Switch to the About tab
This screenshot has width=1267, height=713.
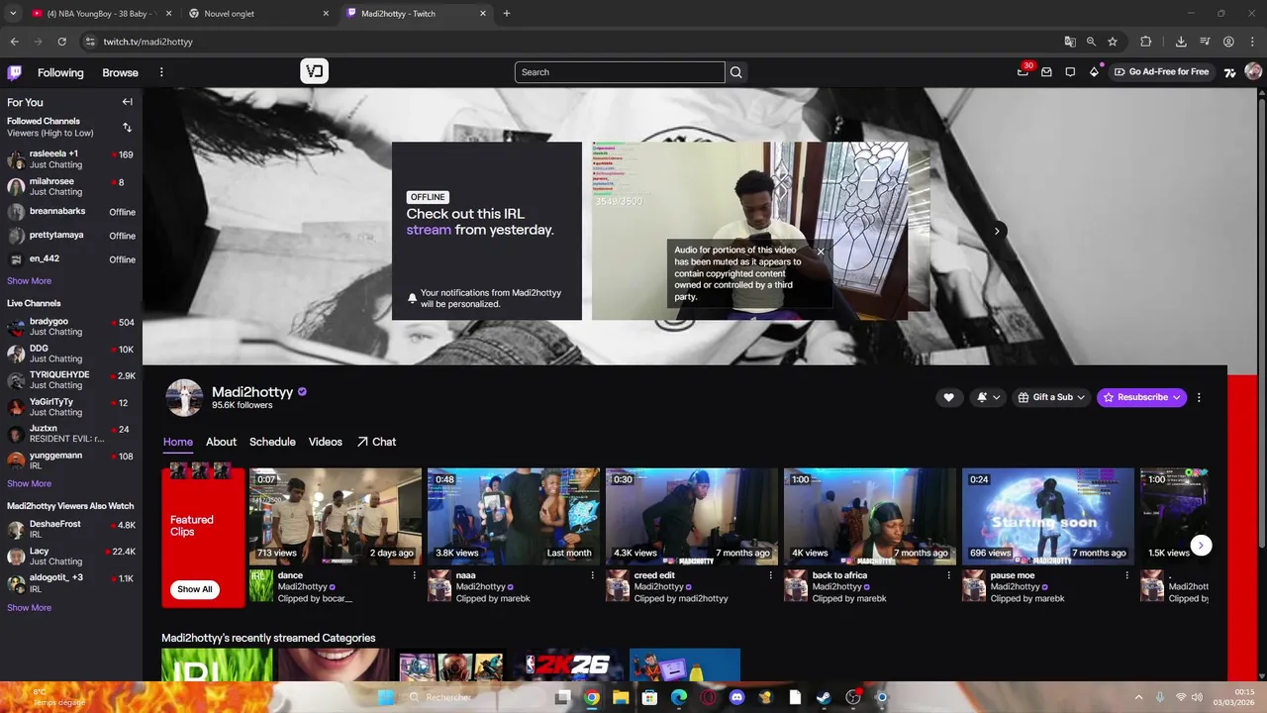tap(221, 442)
